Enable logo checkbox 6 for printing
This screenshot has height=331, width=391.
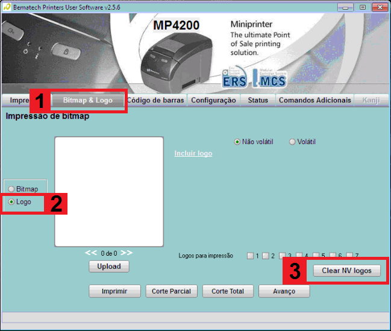[331, 256]
